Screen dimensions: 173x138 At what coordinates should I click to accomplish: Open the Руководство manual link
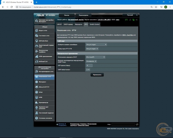point(75,124)
